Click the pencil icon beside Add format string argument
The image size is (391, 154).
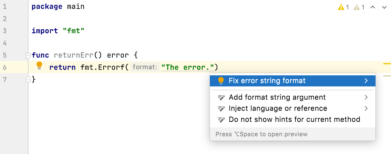click(221, 97)
